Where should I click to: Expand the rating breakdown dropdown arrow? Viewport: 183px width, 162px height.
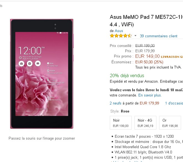click(x=135, y=36)
